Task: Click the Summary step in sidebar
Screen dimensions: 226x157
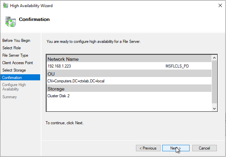Action: 9,97
